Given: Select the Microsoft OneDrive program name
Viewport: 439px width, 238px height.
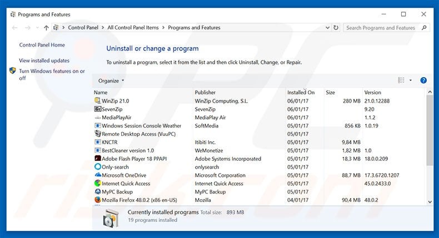Looking at the screenshot, I should [124, 175].
